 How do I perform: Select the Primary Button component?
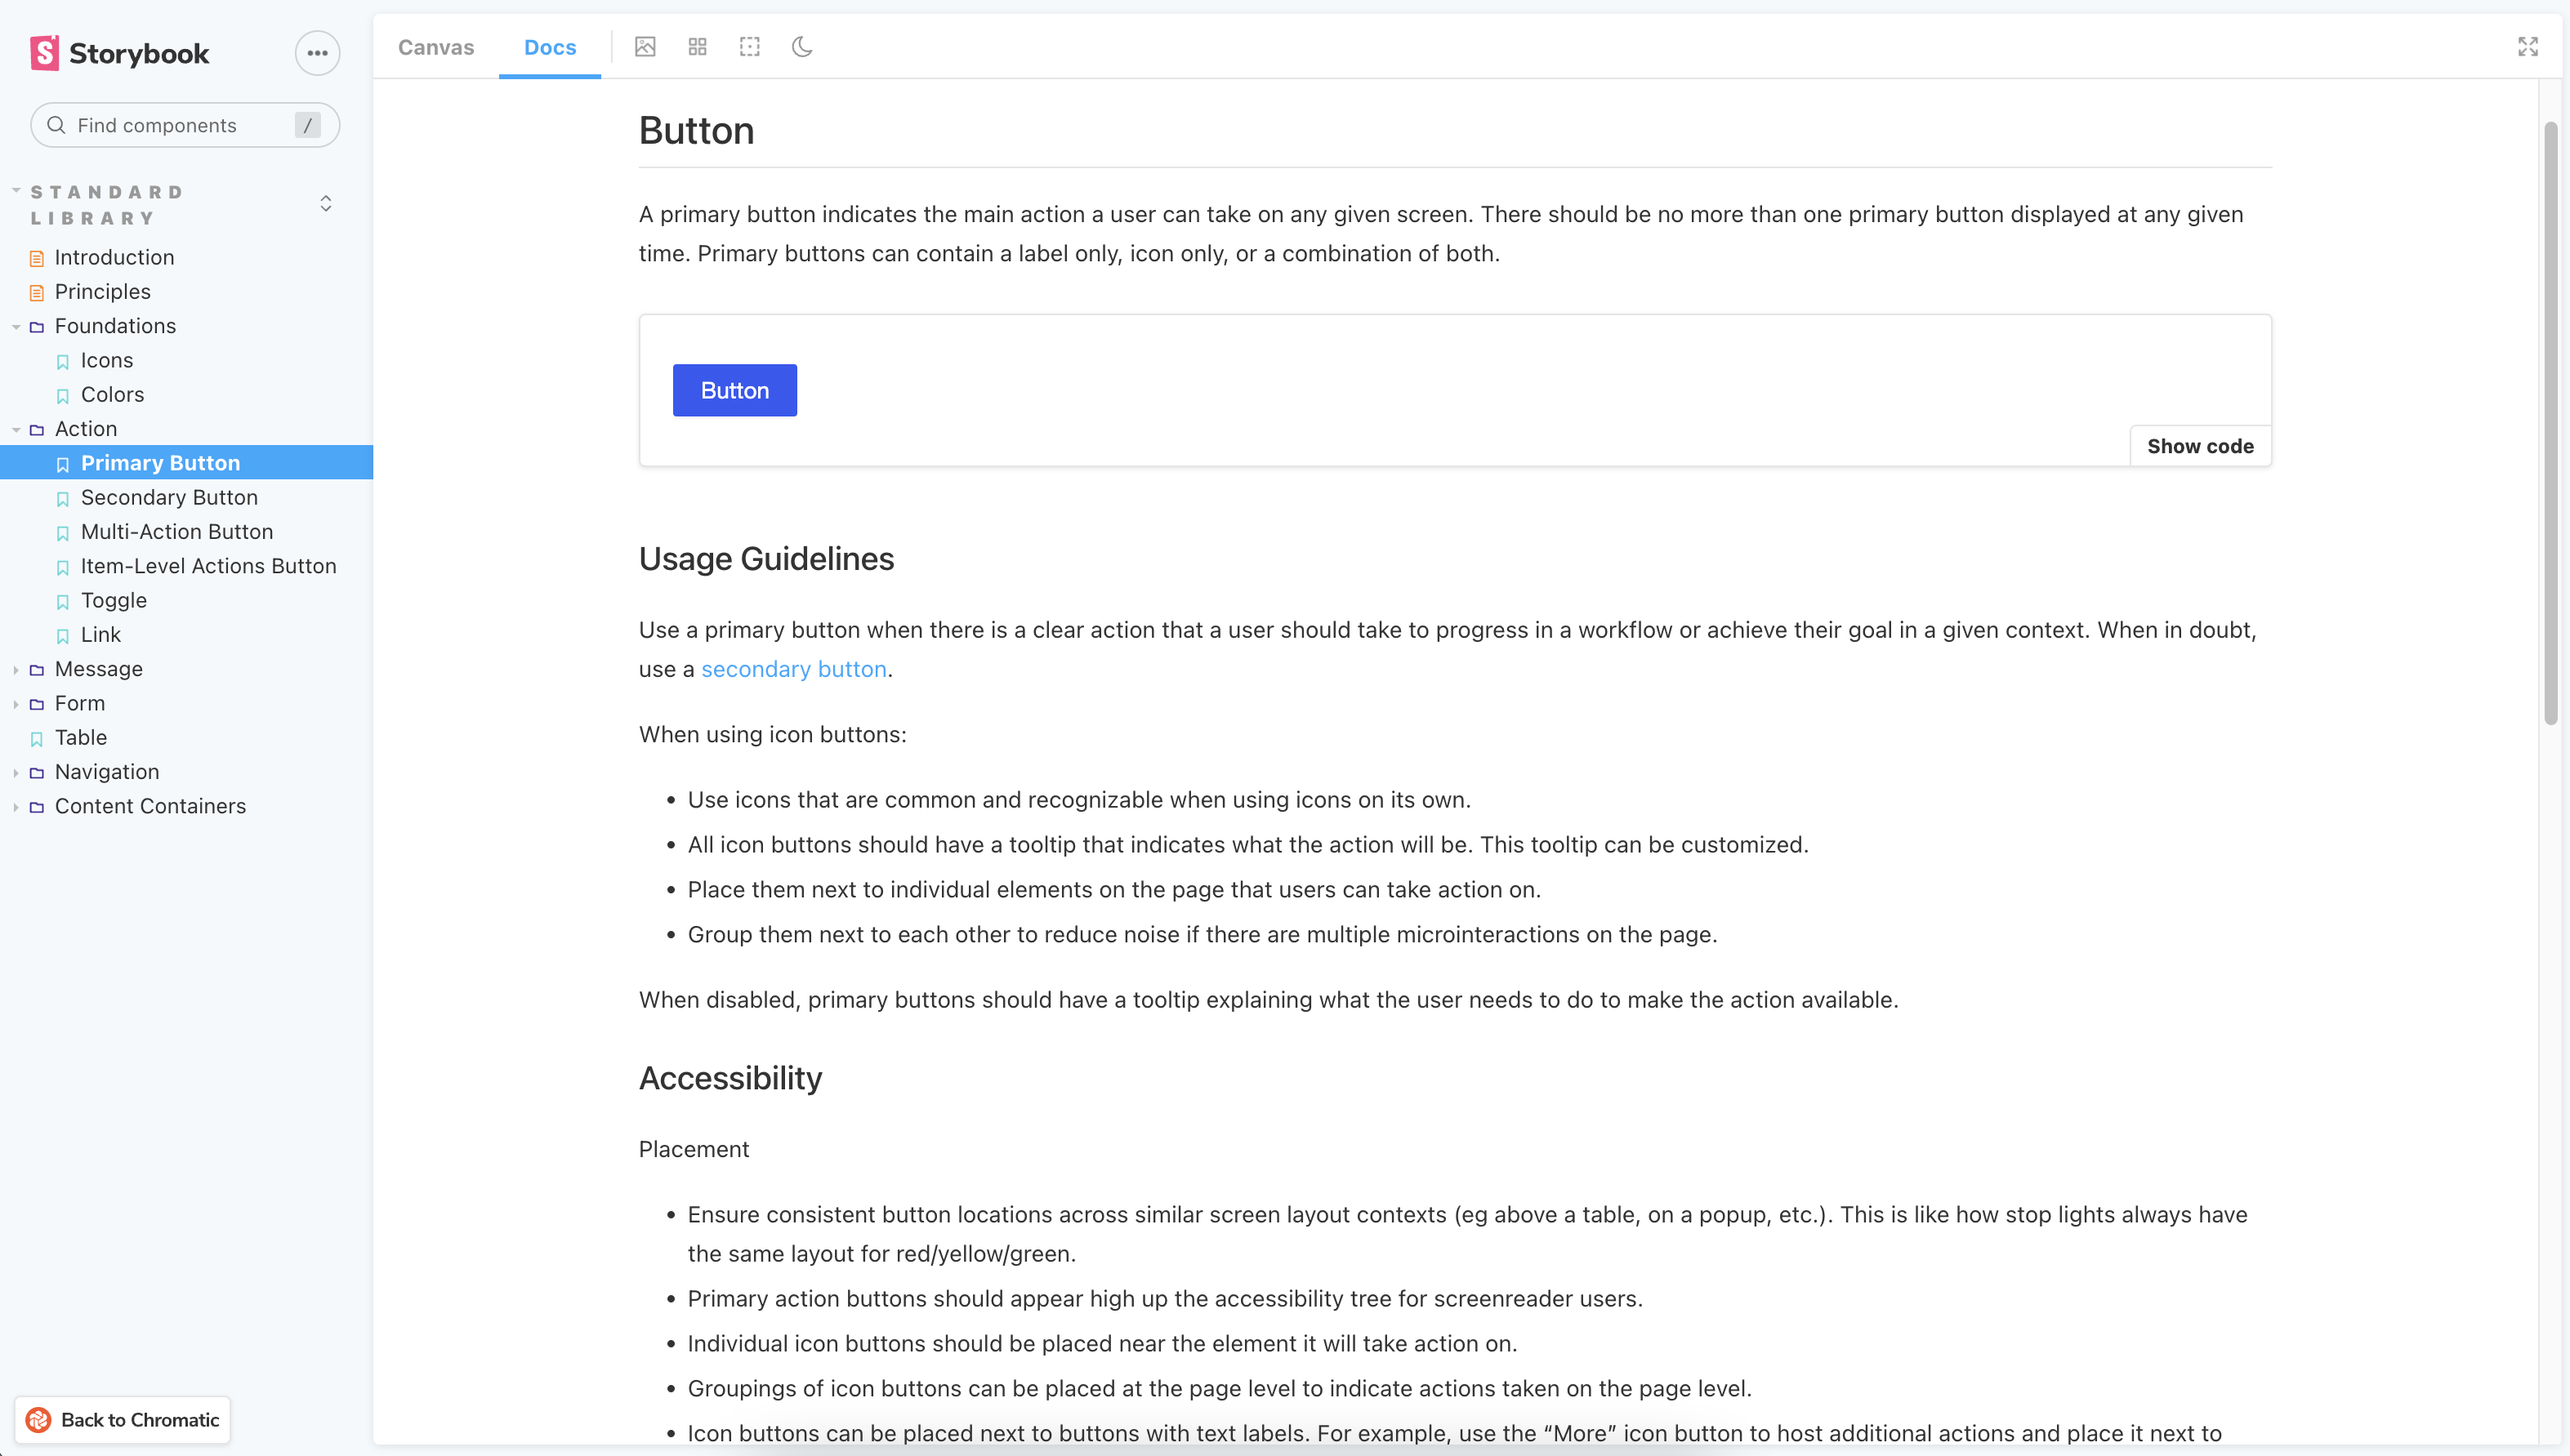[161, 462]
